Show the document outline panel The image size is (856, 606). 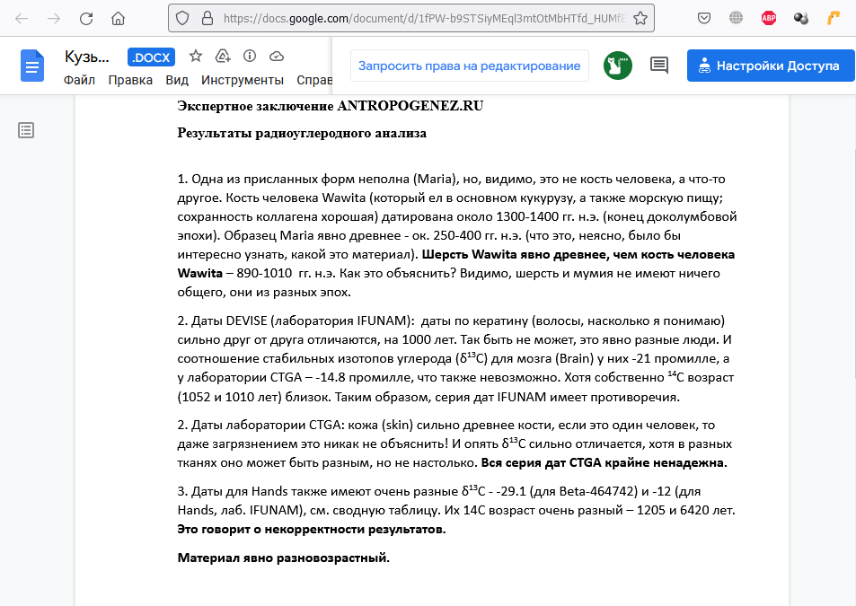[26, 130]
